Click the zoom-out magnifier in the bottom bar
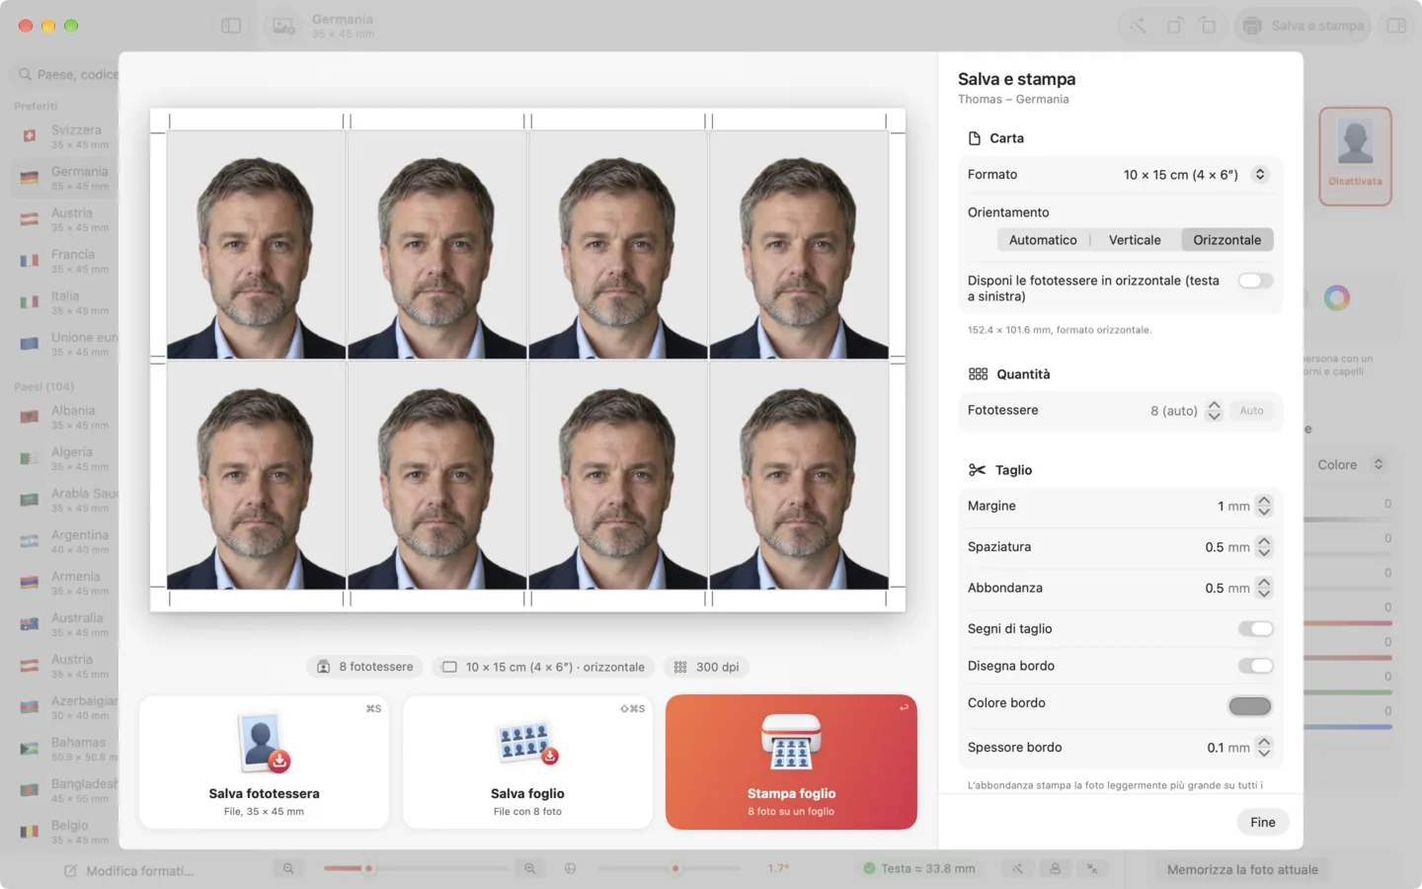The image size is (1422, 889). (288, 868)
